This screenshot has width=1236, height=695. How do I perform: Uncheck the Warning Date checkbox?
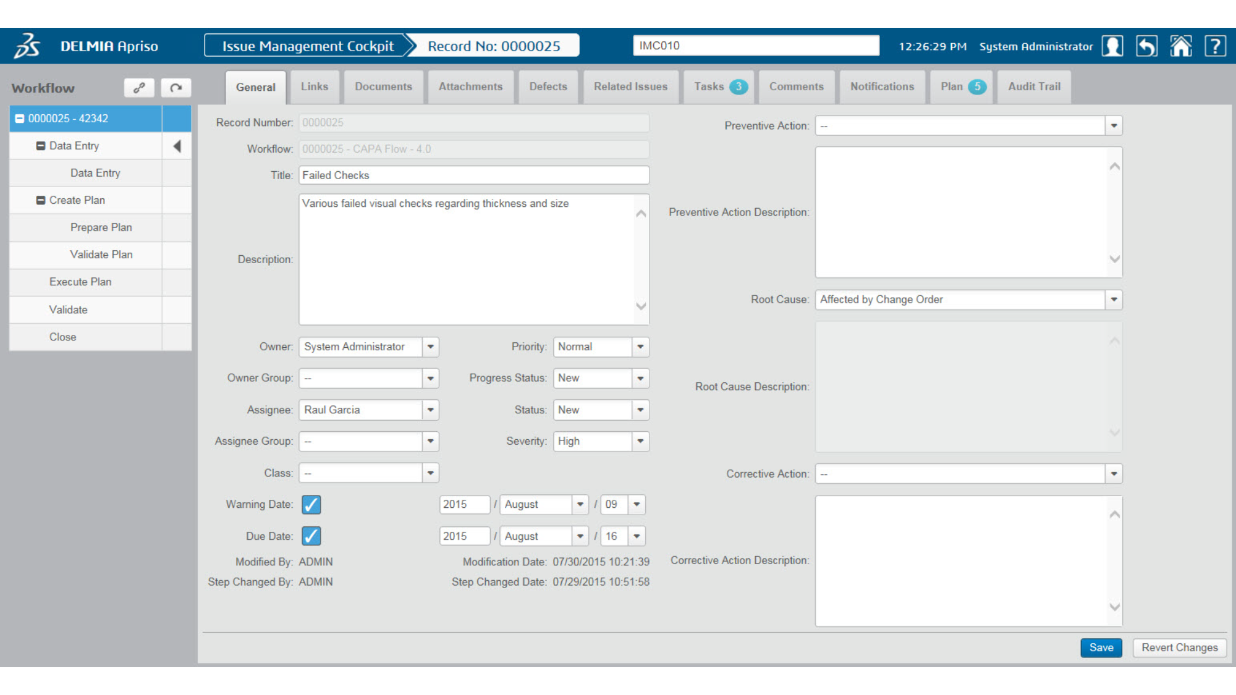tap(311, 505)
